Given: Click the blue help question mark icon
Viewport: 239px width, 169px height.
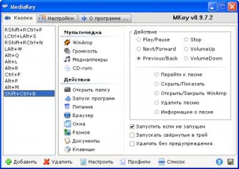Looking at the screenshot, I should pos(219,162).
